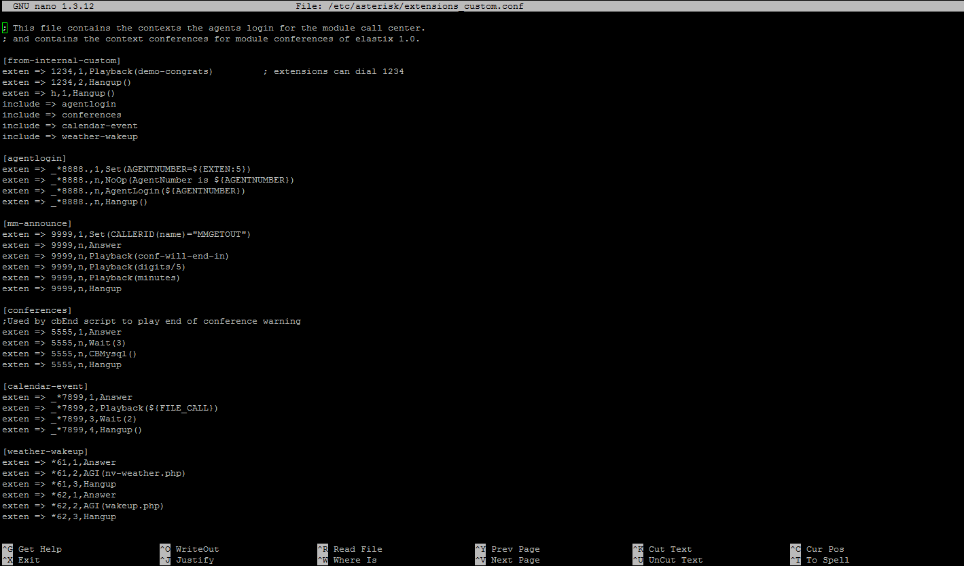This screenshot has height=566, width=964.
Task: Choose the Read File shortcut
Action: tap(357, 549)
